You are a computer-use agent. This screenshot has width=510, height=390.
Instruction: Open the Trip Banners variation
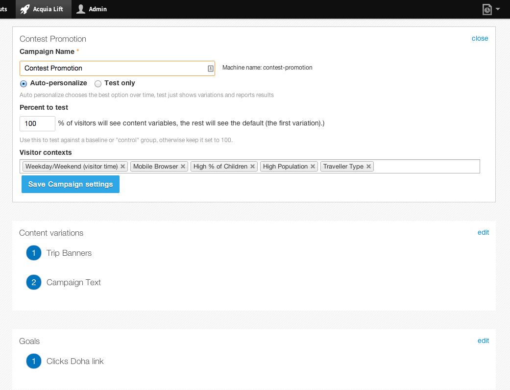(x=69, y=253)
